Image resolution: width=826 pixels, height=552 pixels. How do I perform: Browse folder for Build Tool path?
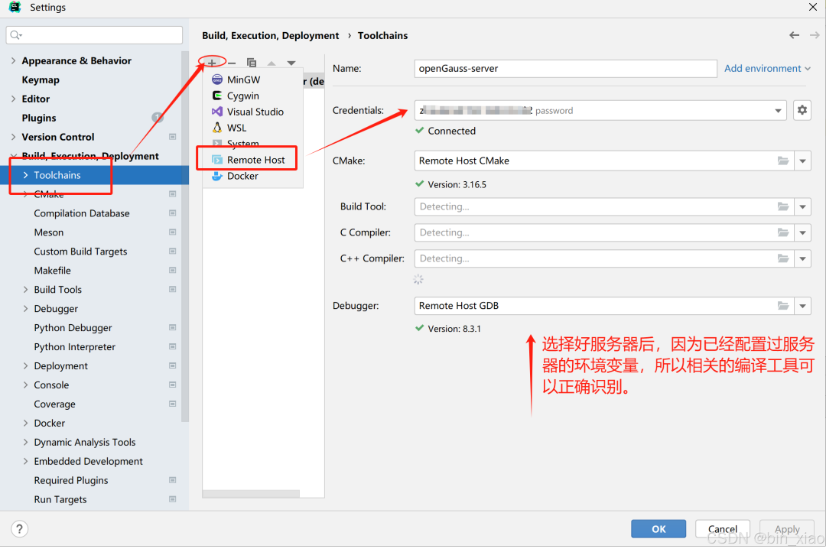click(x=783, y=206)
